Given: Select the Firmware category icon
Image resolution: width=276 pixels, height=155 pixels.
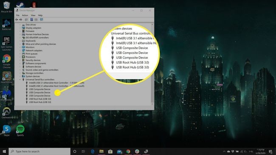Looking at the screenshot, I should [x=23, y=31].
